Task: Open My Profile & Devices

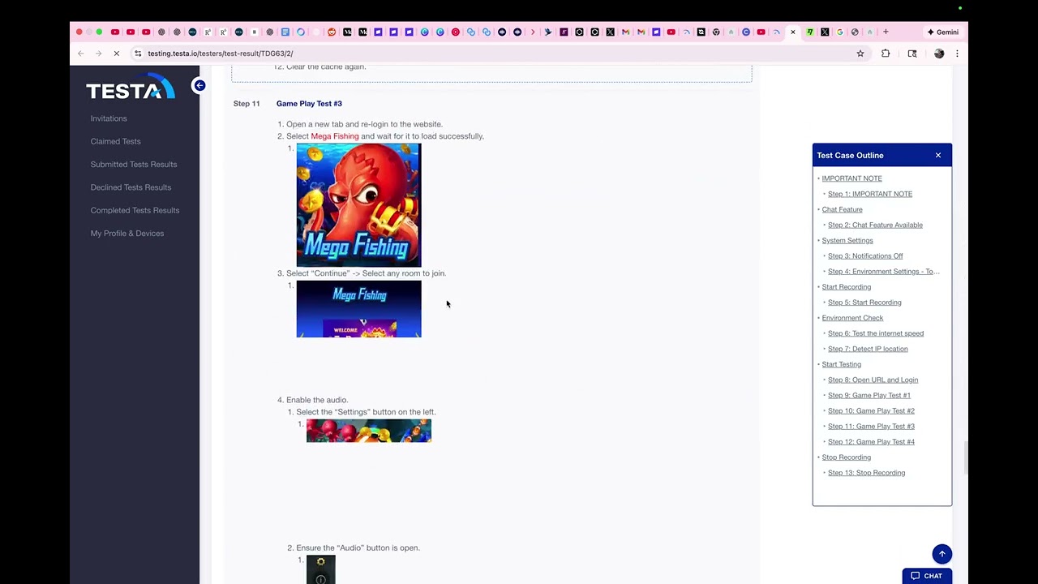Action: (127, 234)
